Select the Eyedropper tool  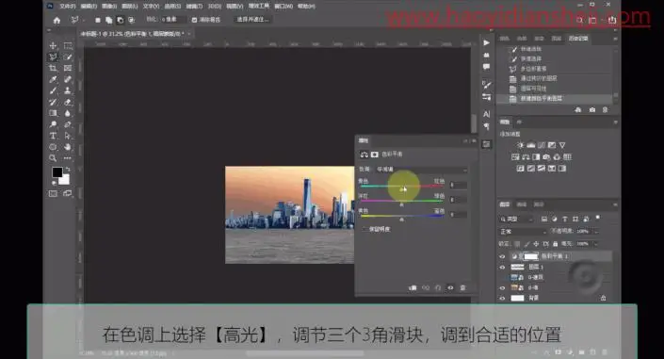53,79
